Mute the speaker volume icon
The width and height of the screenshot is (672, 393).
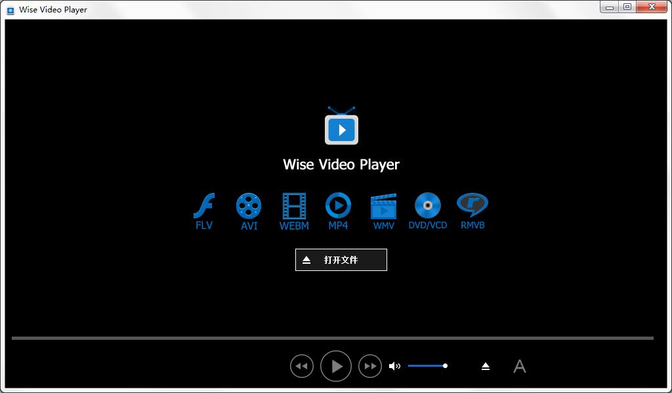click(x=394, y=366)
